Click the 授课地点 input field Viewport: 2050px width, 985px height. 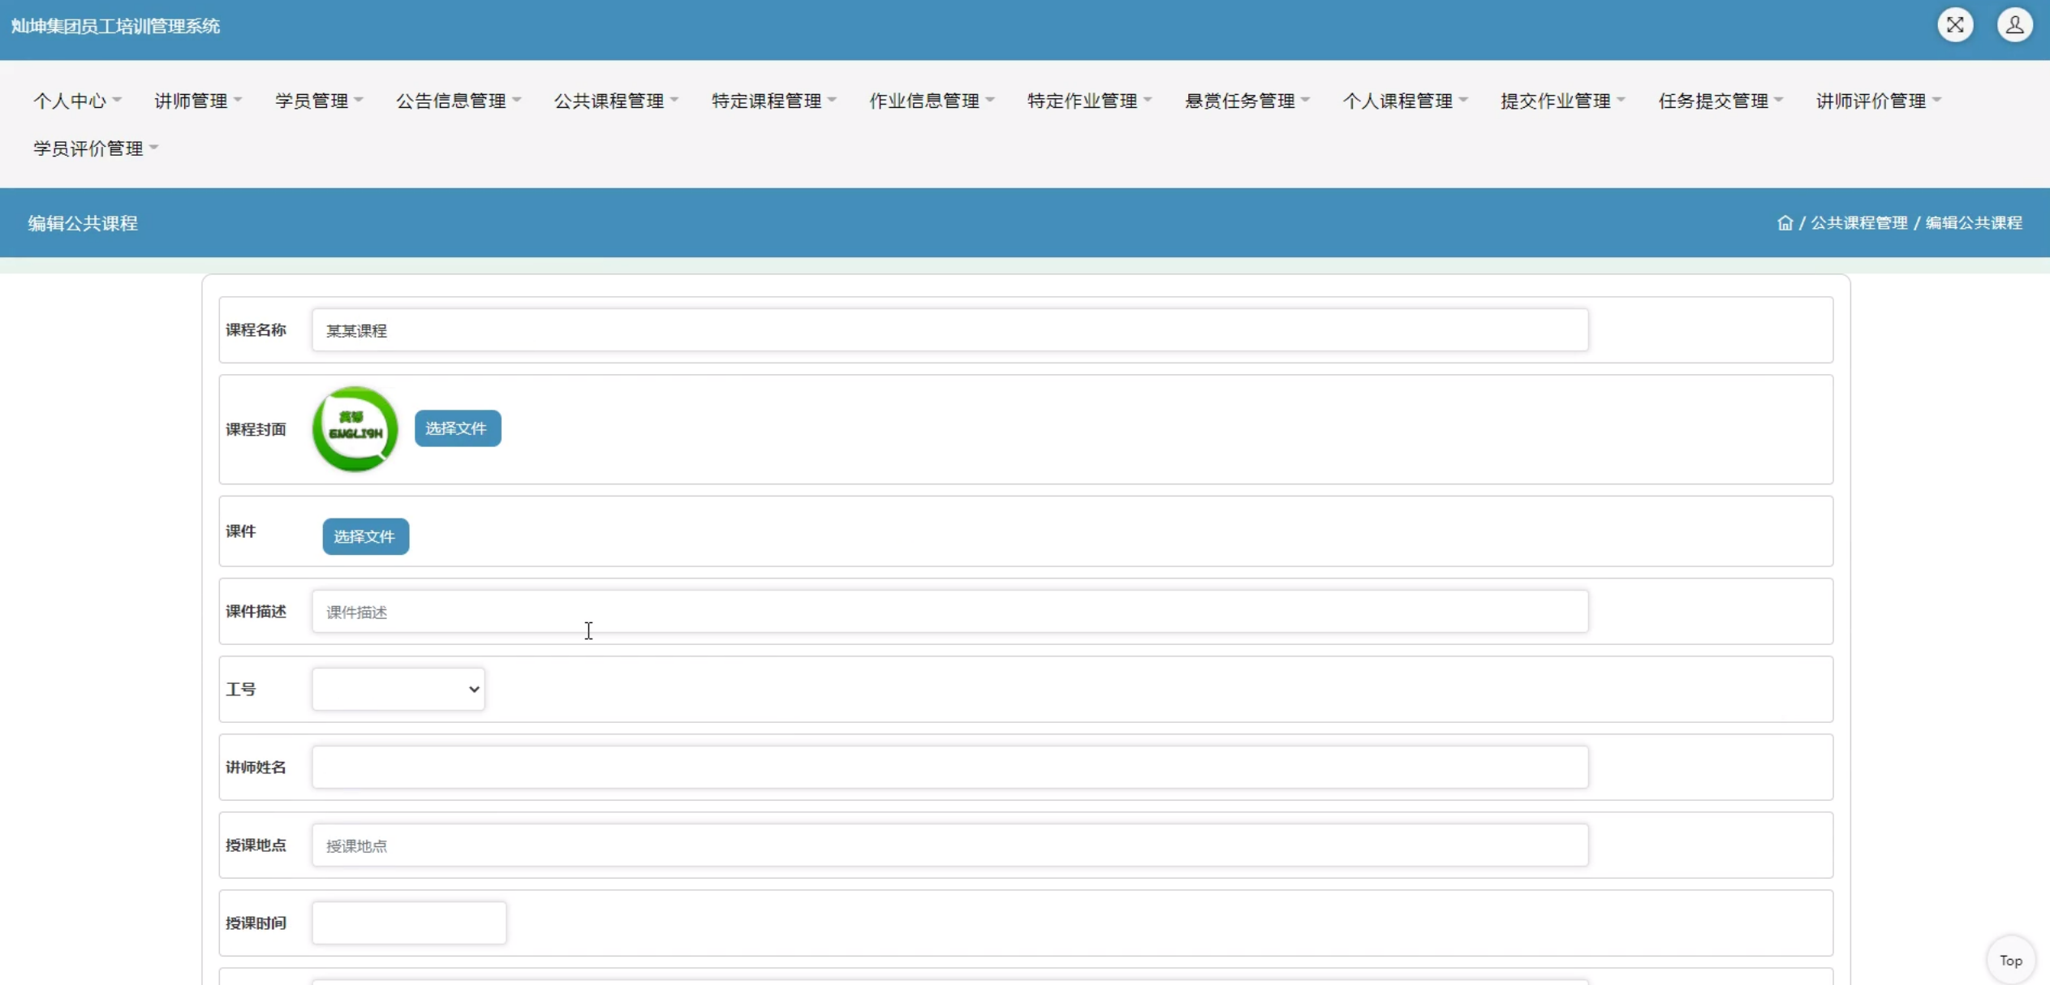coord(949,845)
